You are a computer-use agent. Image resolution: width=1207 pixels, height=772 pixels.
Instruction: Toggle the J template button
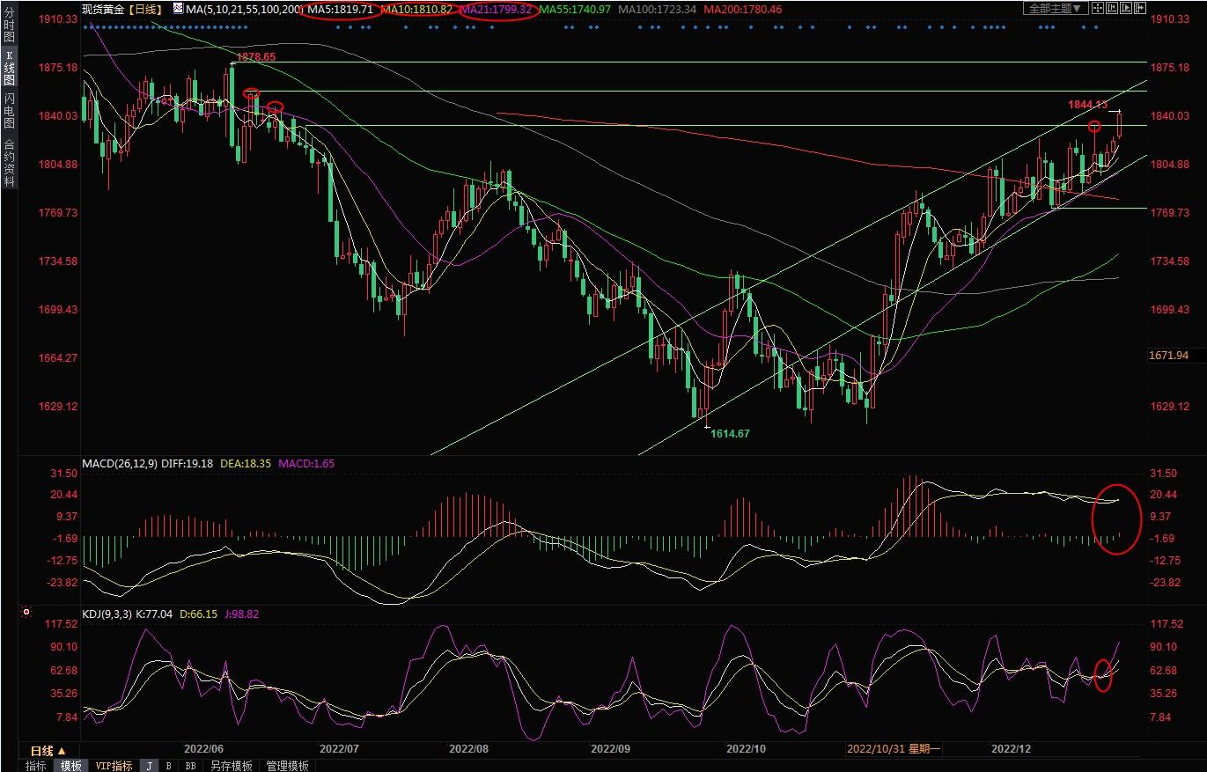(x=150, y=766)
